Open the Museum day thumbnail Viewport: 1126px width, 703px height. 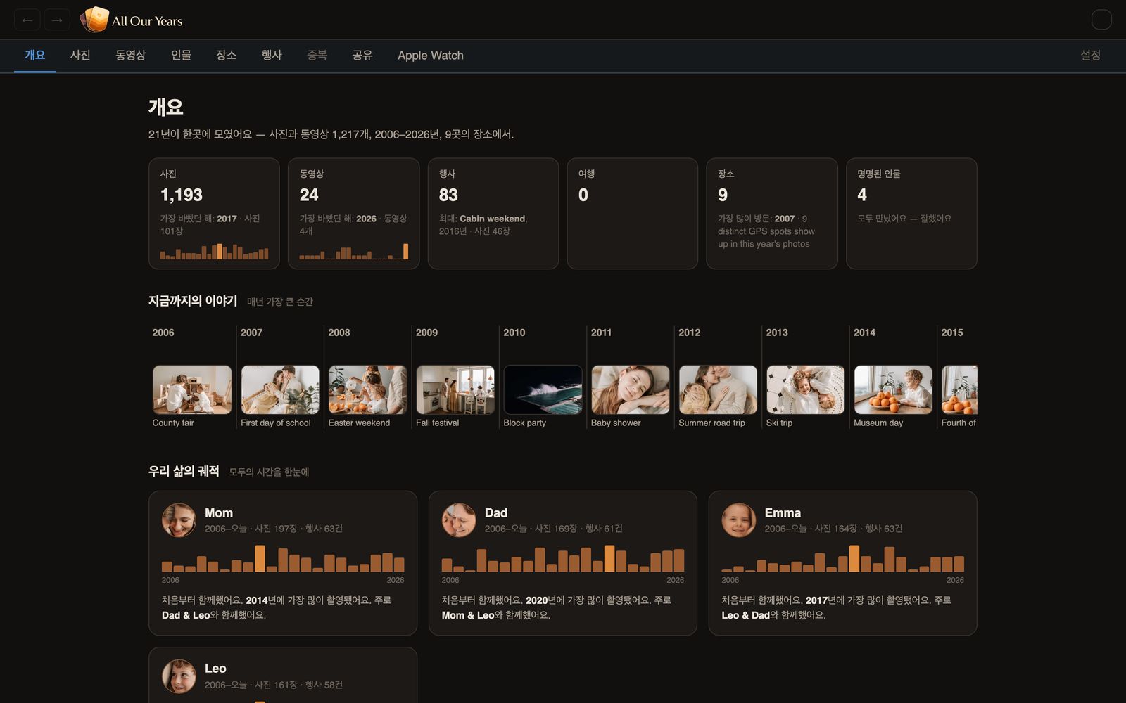click(x=893, y=389)
